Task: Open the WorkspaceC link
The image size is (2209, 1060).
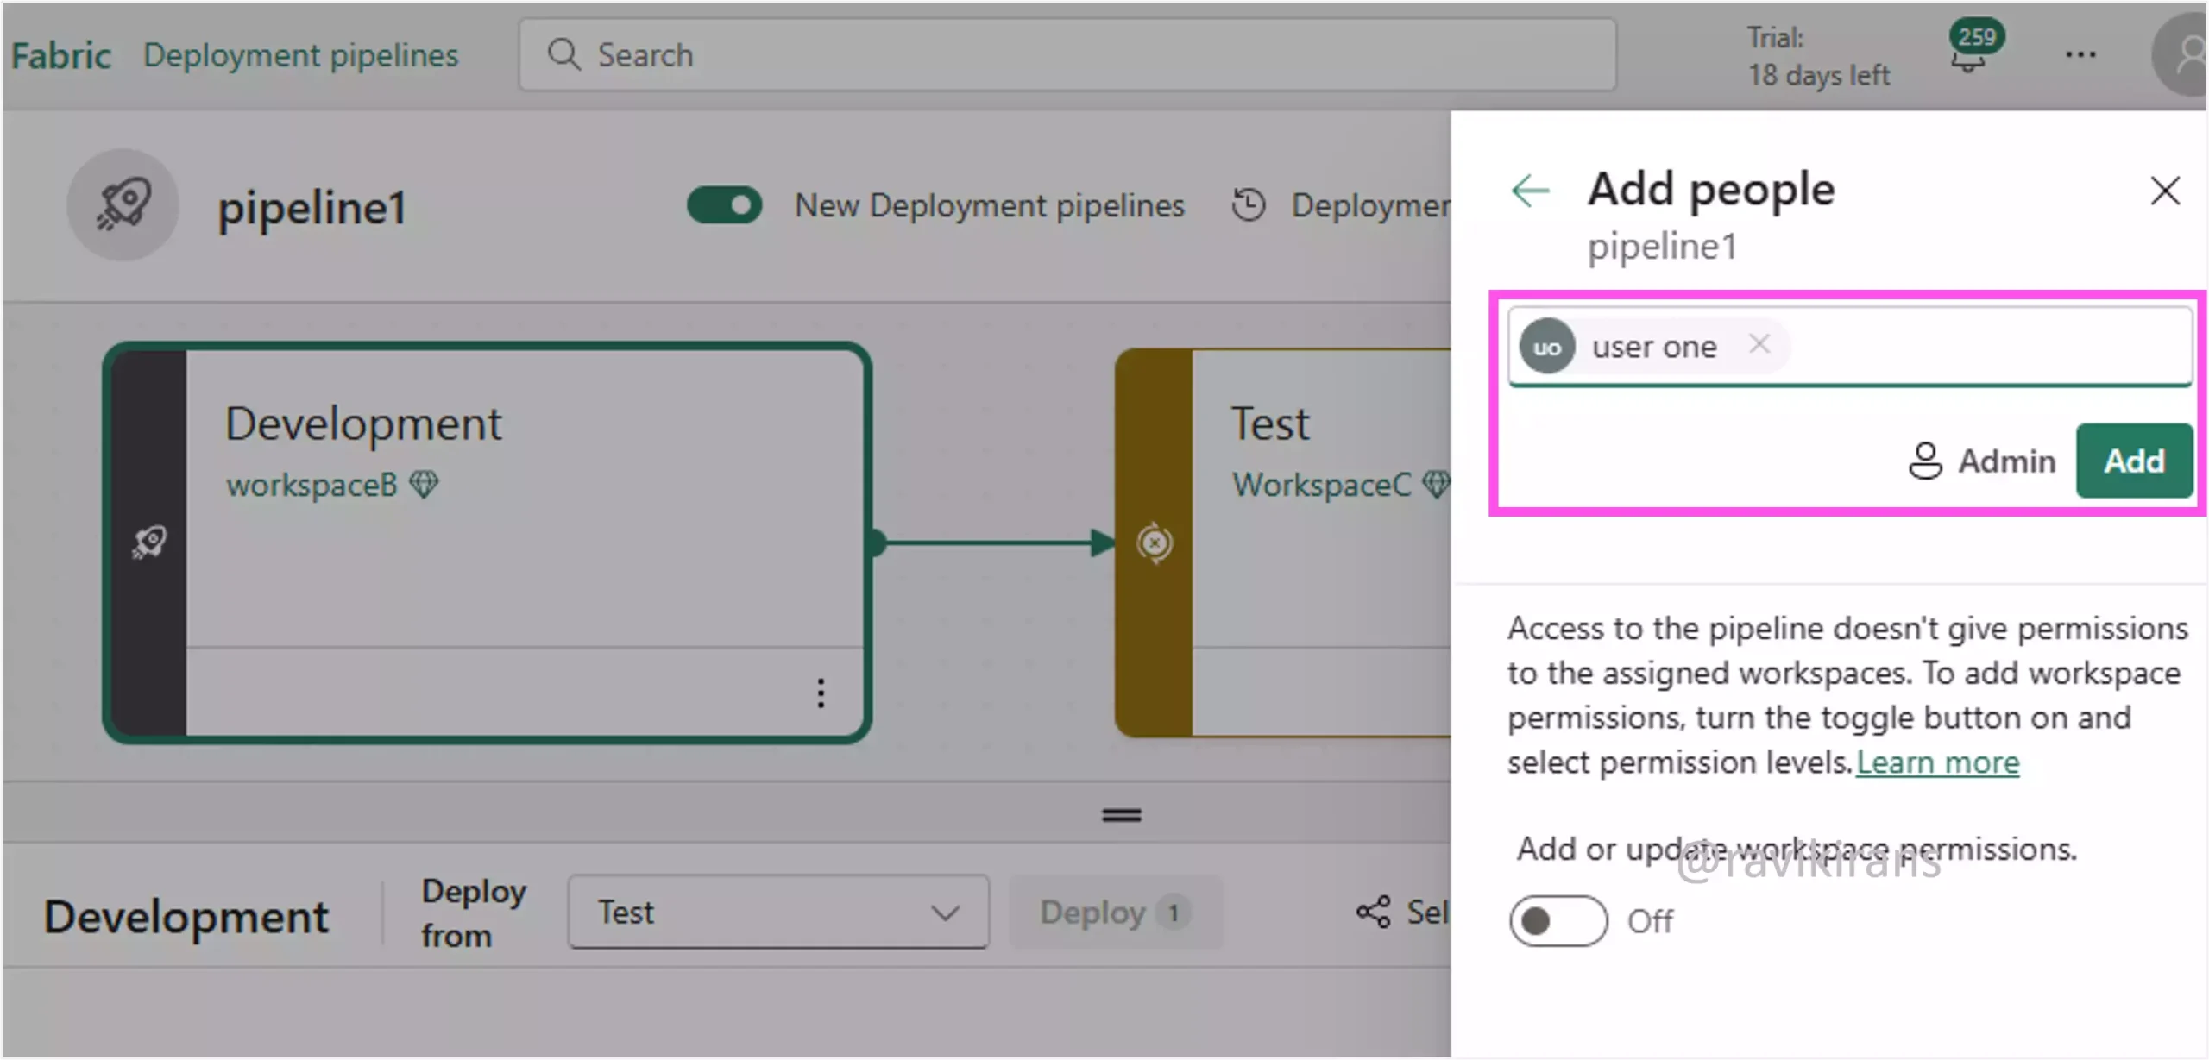Action: [1321, 485]
